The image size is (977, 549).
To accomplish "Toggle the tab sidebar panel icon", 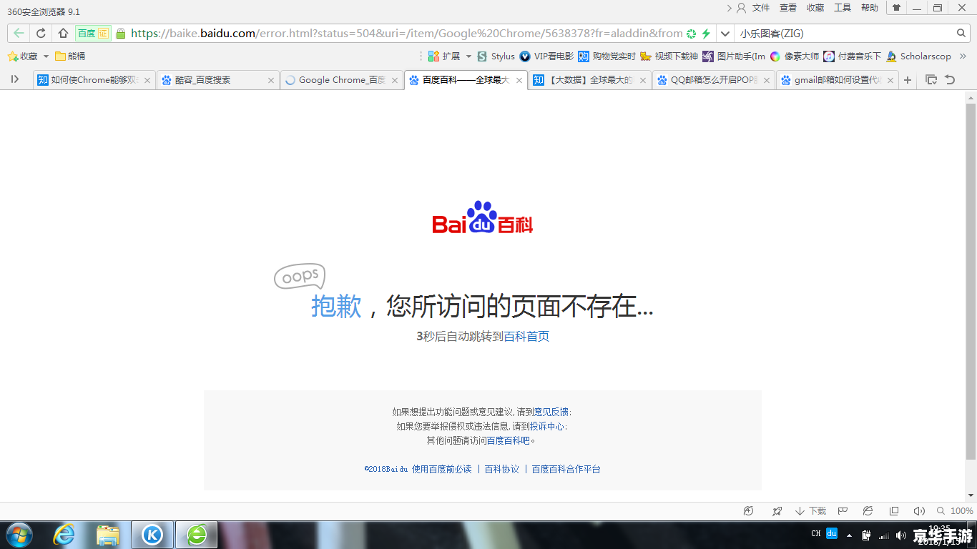I will pyautogui.click(x=15, y=79).
